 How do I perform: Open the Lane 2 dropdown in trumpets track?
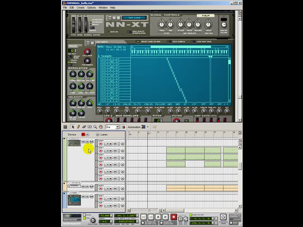108,199
